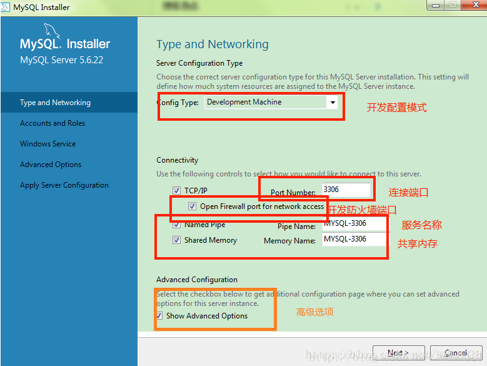Click the MySQL Server 5.6.22 text
Image resolution: width=487 pixels, height=366 pixels.
tap(61, 59)
